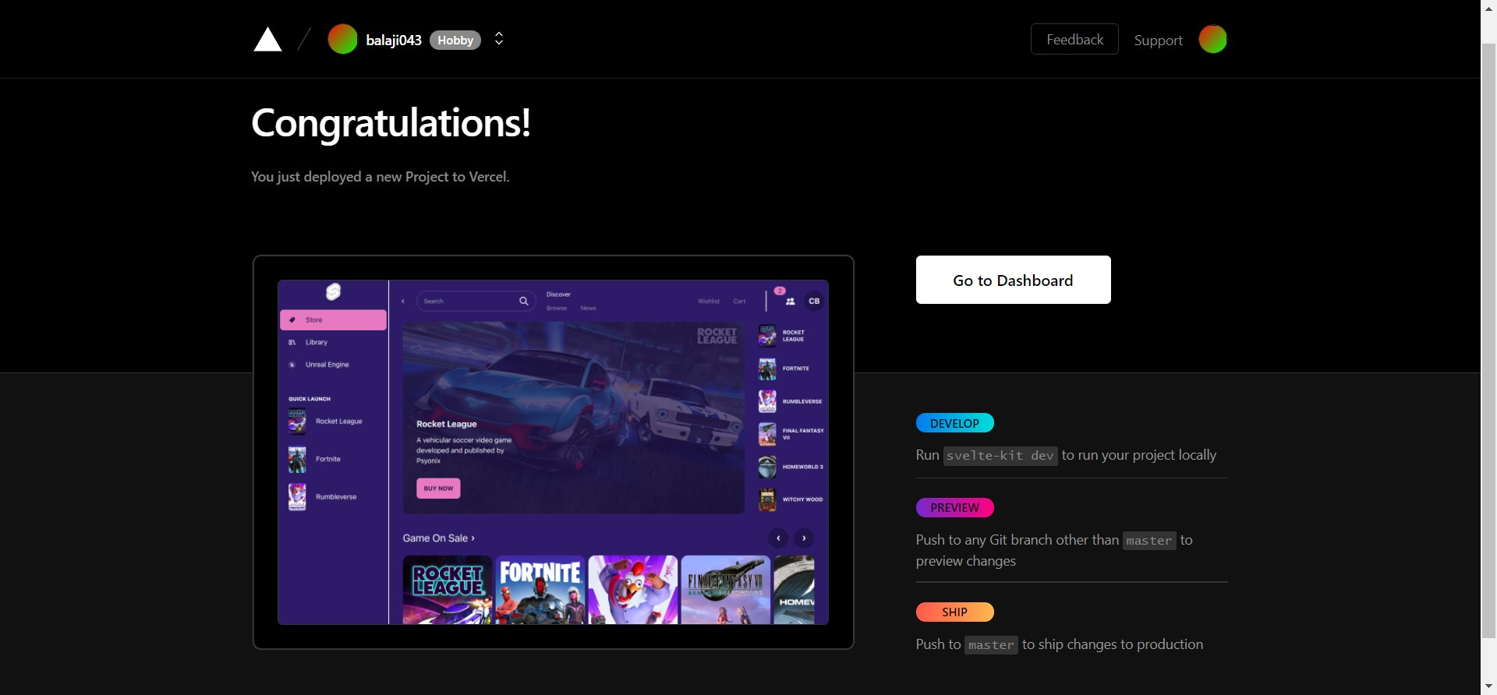Select Discover tab in preview
Screen dimensions: 1497x695
coord(558,295)
